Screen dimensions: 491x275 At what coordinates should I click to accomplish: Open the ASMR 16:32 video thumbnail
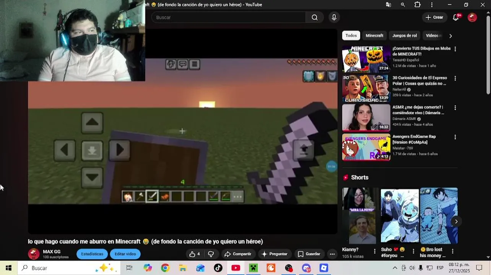(x=366, y=117)
